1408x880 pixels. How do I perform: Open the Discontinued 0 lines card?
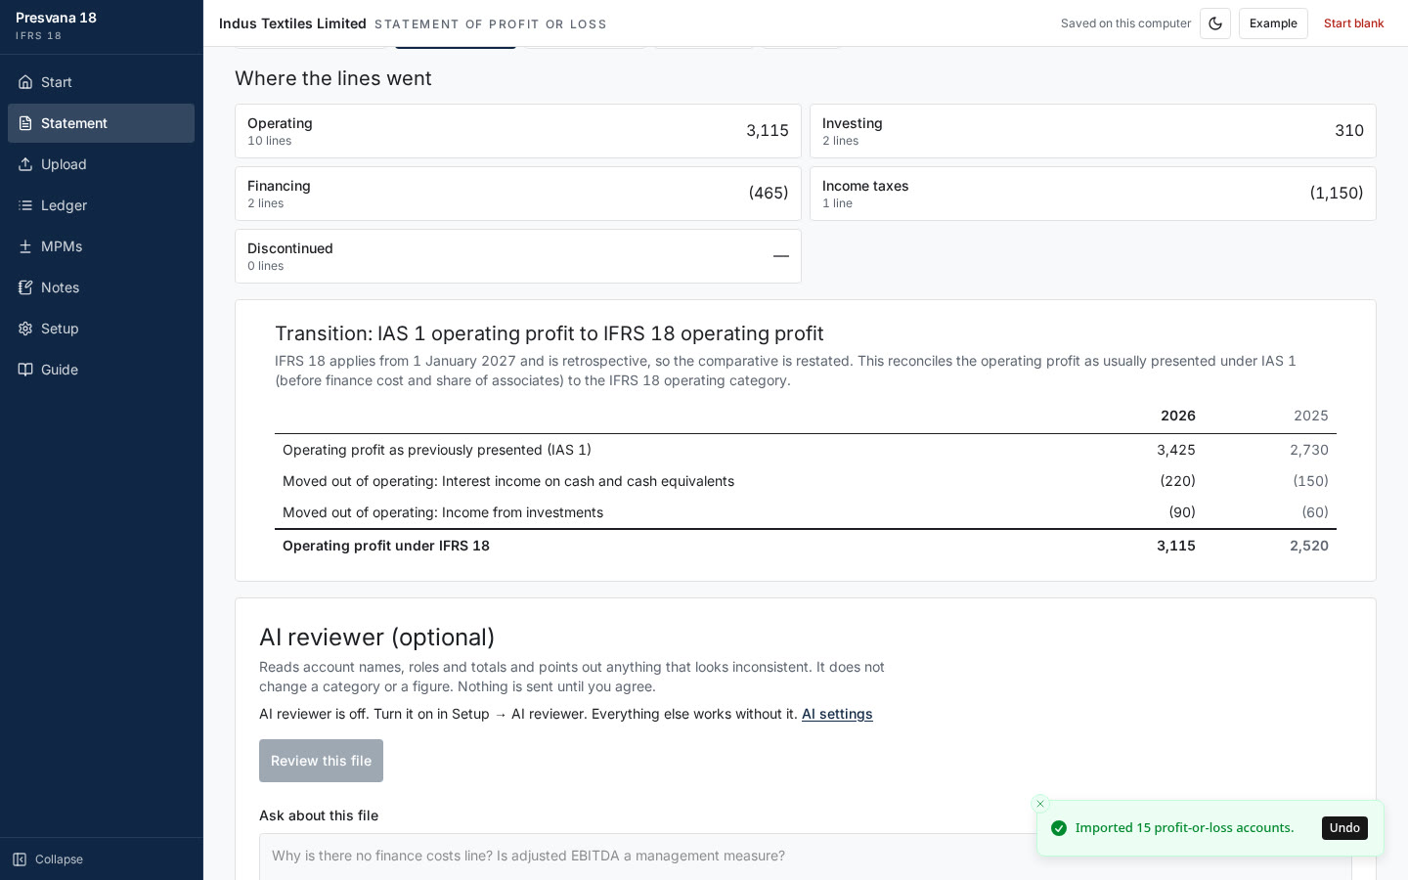pyautogui.click(x=518, y=256)
